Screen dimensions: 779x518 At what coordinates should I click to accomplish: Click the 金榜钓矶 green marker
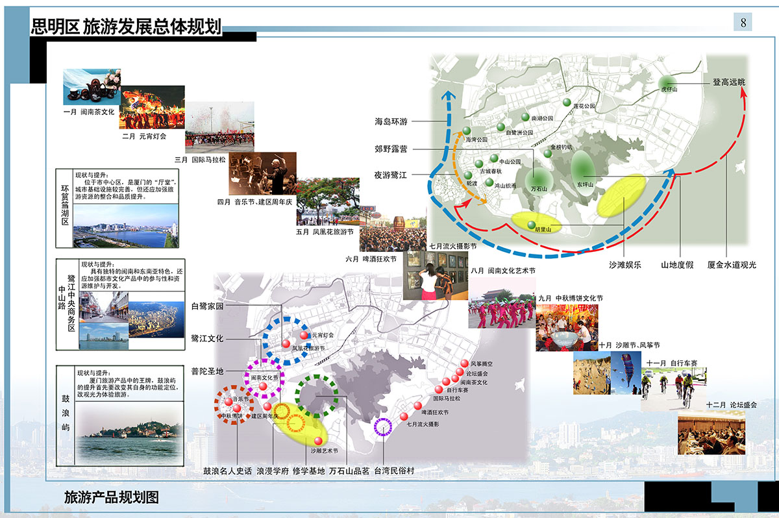(547, 154)
